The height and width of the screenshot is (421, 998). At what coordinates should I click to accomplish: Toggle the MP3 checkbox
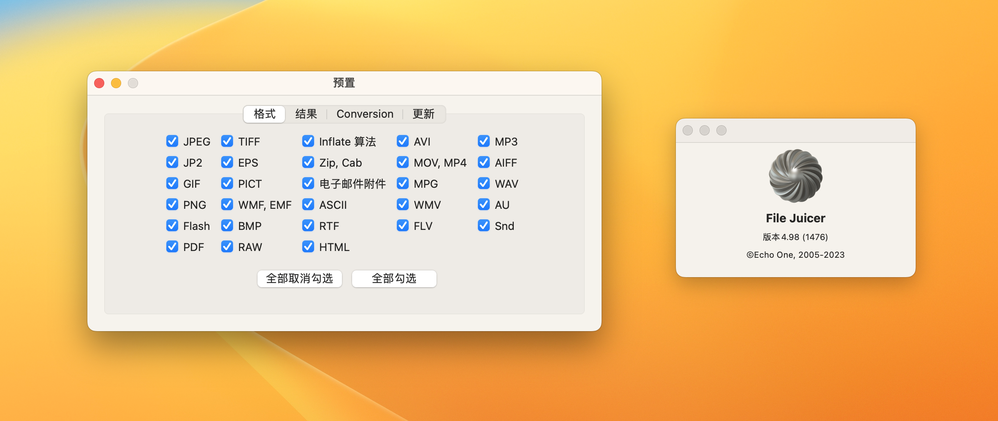484,141
